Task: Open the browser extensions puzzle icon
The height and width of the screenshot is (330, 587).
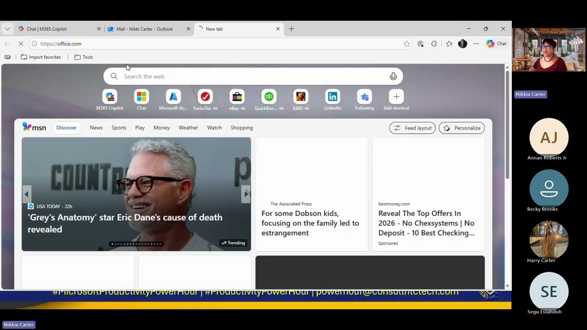Action: (434, 44)
